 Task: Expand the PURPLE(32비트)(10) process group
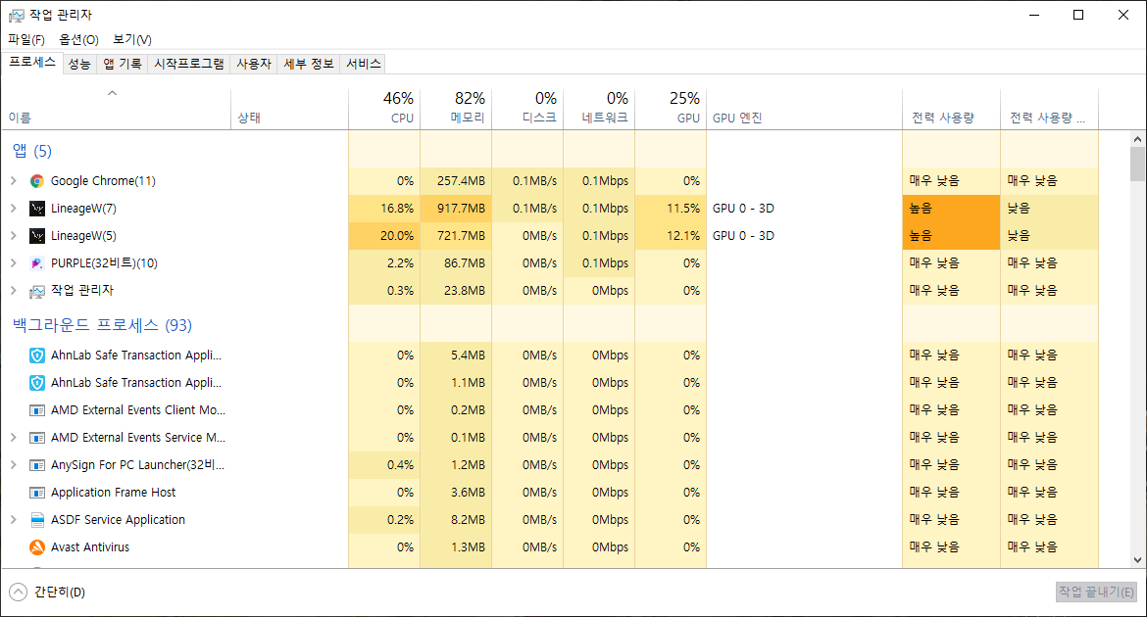(x=13, y=263)
